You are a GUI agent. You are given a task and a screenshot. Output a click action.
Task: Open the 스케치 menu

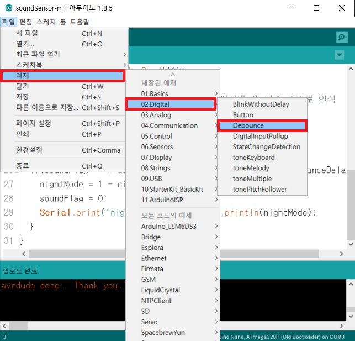(x=46, y=22)
